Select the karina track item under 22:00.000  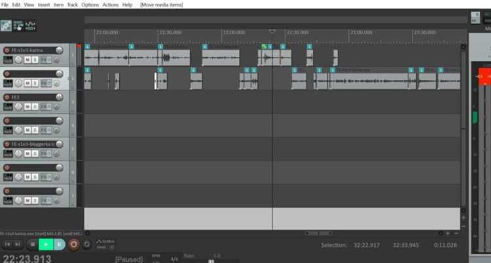coord(221,58)
